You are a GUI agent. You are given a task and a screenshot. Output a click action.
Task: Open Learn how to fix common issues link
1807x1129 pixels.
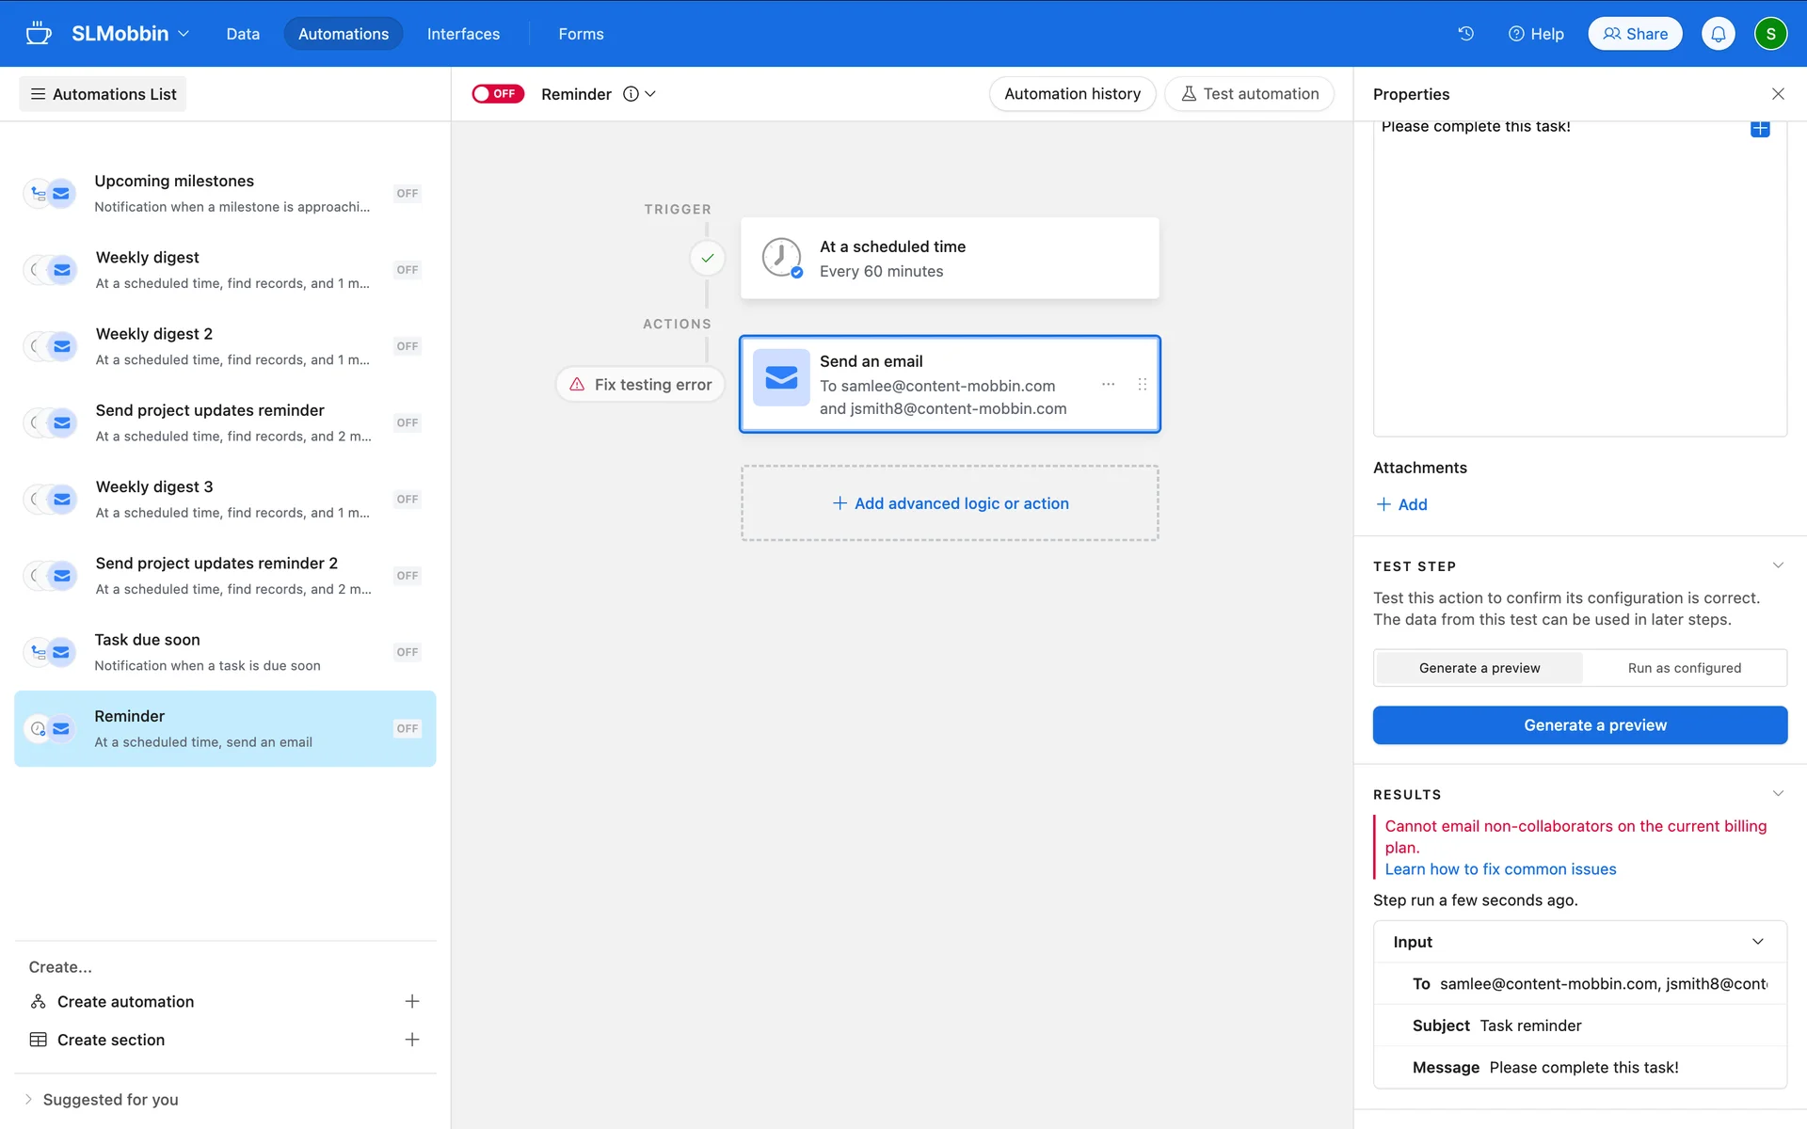tap(1500, 869)
